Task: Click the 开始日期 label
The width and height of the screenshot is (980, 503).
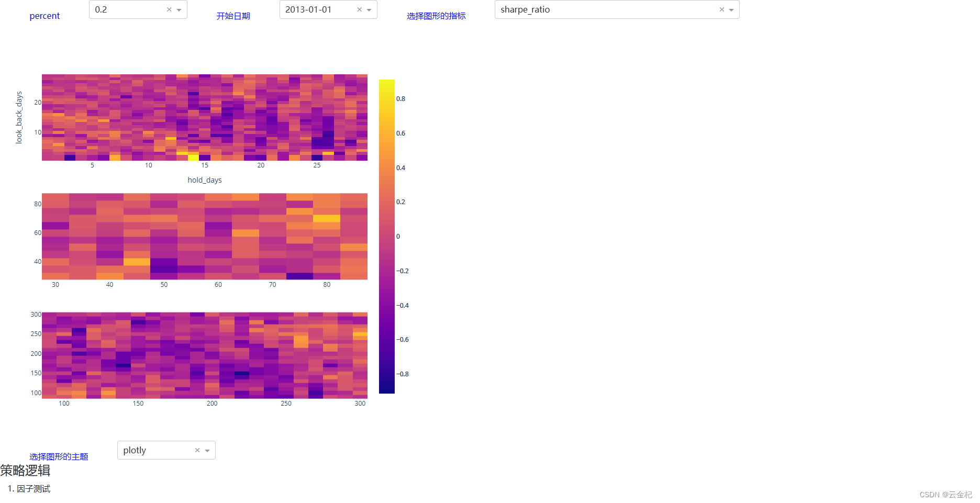Action: [x=233, y=16]
